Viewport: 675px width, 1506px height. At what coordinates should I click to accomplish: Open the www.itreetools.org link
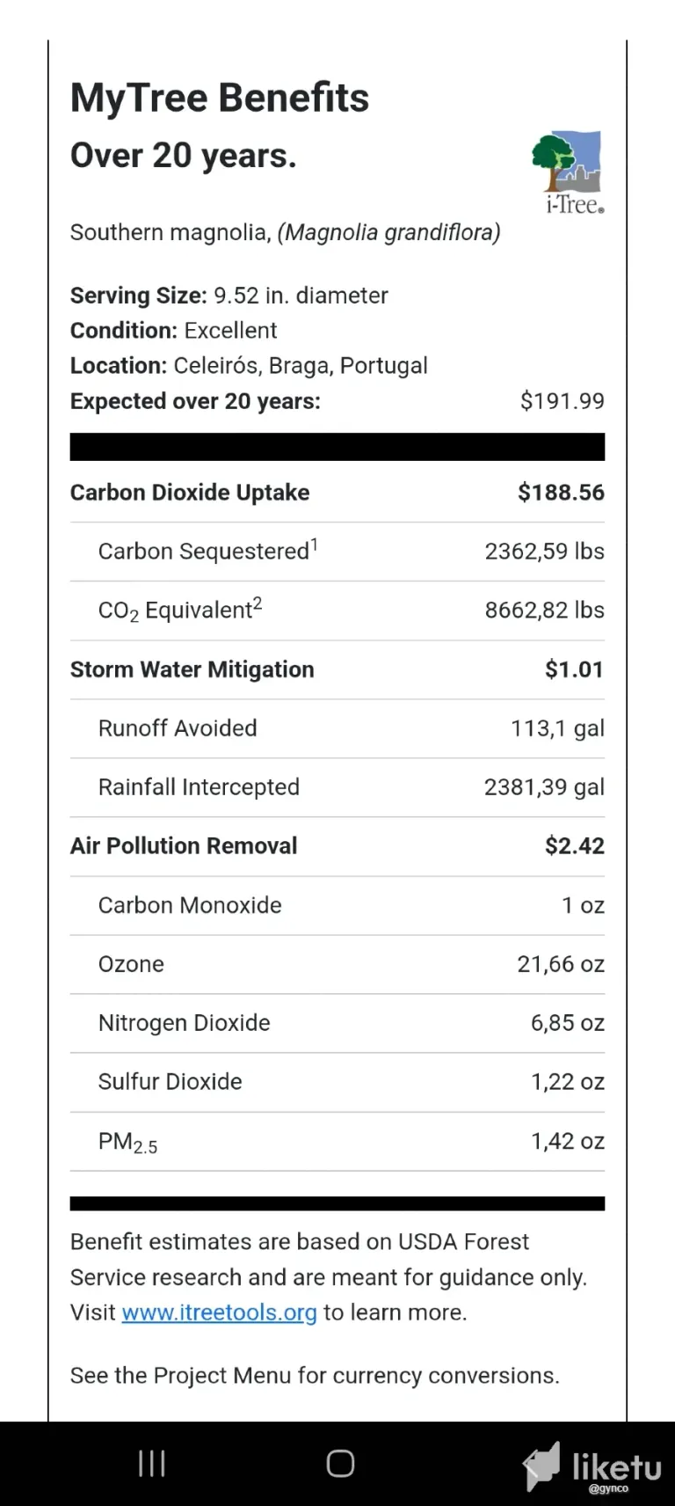[x=219, y=1312]
